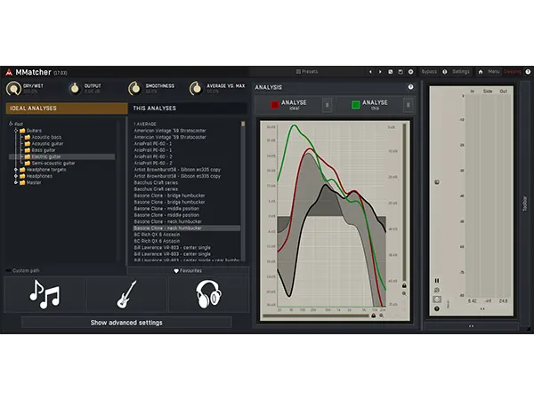Toggle Analyse this recording
Viewport: 534px width, 400px height.
pos(368,105)
